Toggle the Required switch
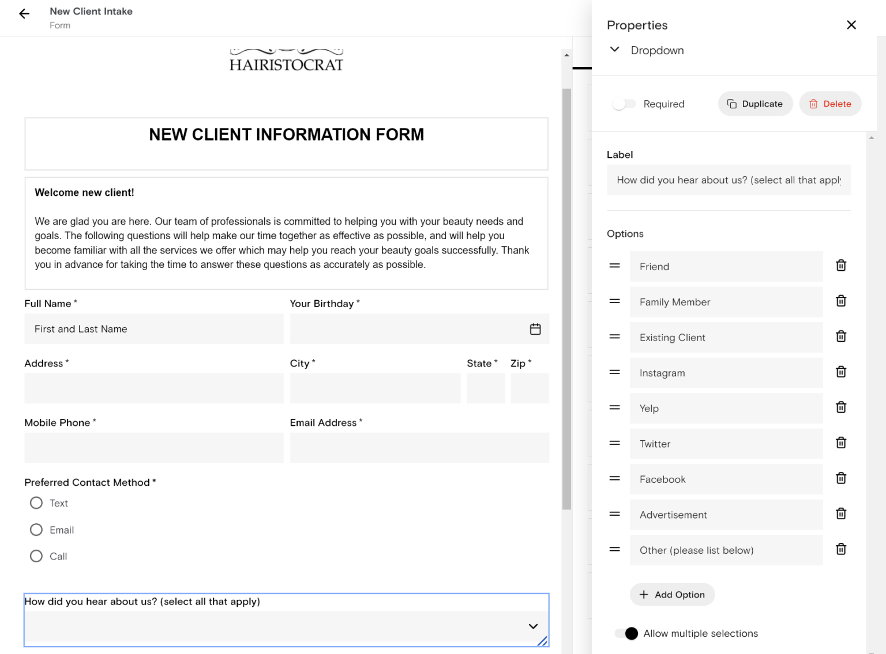886x654 pixels. [624, 104]
